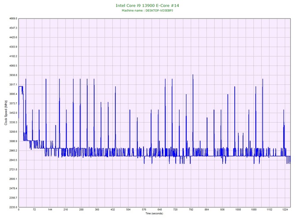Click the 1008 x-axis time value
The width and height of the screenshot is (295, 221).
[x=238, y=210]
